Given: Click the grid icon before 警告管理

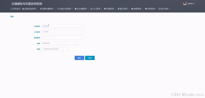Looking at the screenshot, I should tap(119, 9).
